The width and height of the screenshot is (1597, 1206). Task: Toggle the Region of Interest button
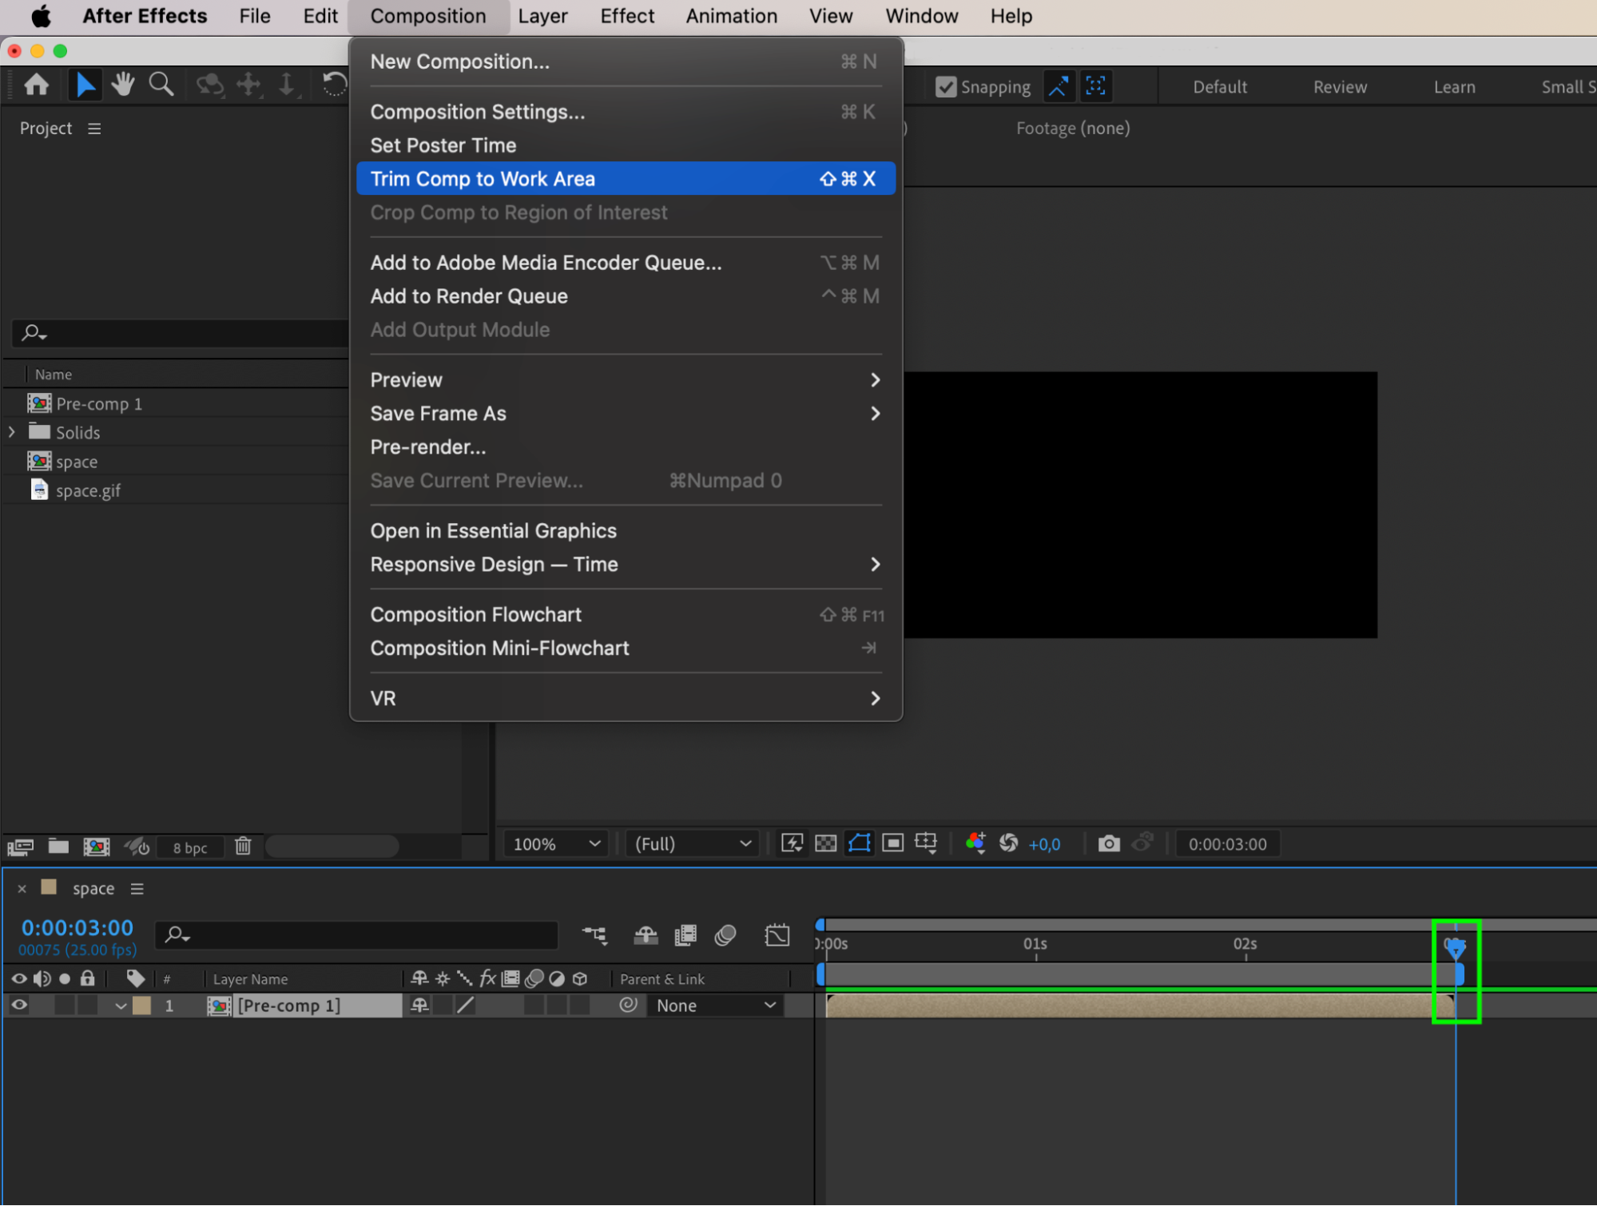click(x=892, y=843)
